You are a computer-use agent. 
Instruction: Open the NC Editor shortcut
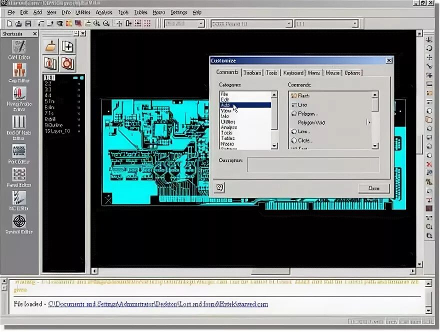coord(19,200)
